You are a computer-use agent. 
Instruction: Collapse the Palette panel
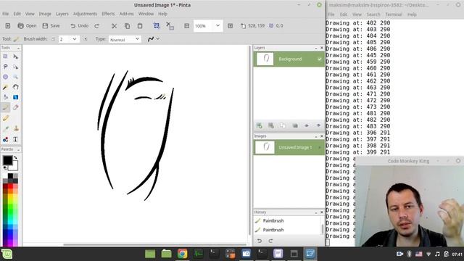18,150
